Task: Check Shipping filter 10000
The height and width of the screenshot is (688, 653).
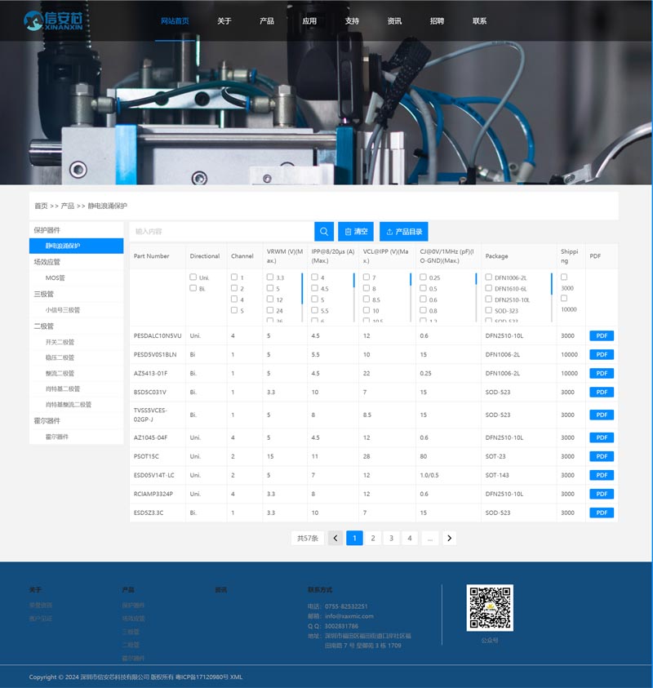Action: coord(564,298)
